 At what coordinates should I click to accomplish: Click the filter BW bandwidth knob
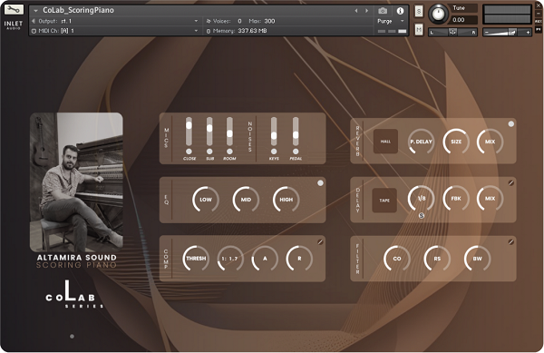click(x=478, y=259)
